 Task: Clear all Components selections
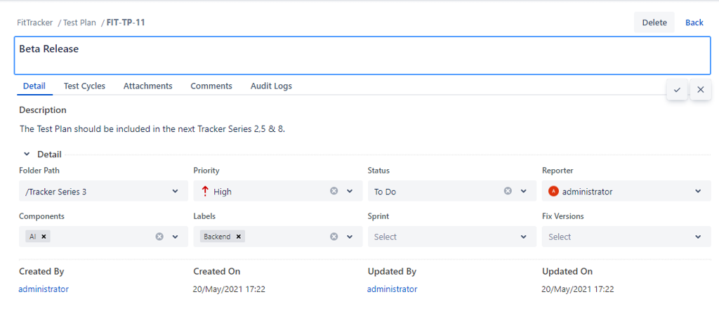[x=159, y=237]
